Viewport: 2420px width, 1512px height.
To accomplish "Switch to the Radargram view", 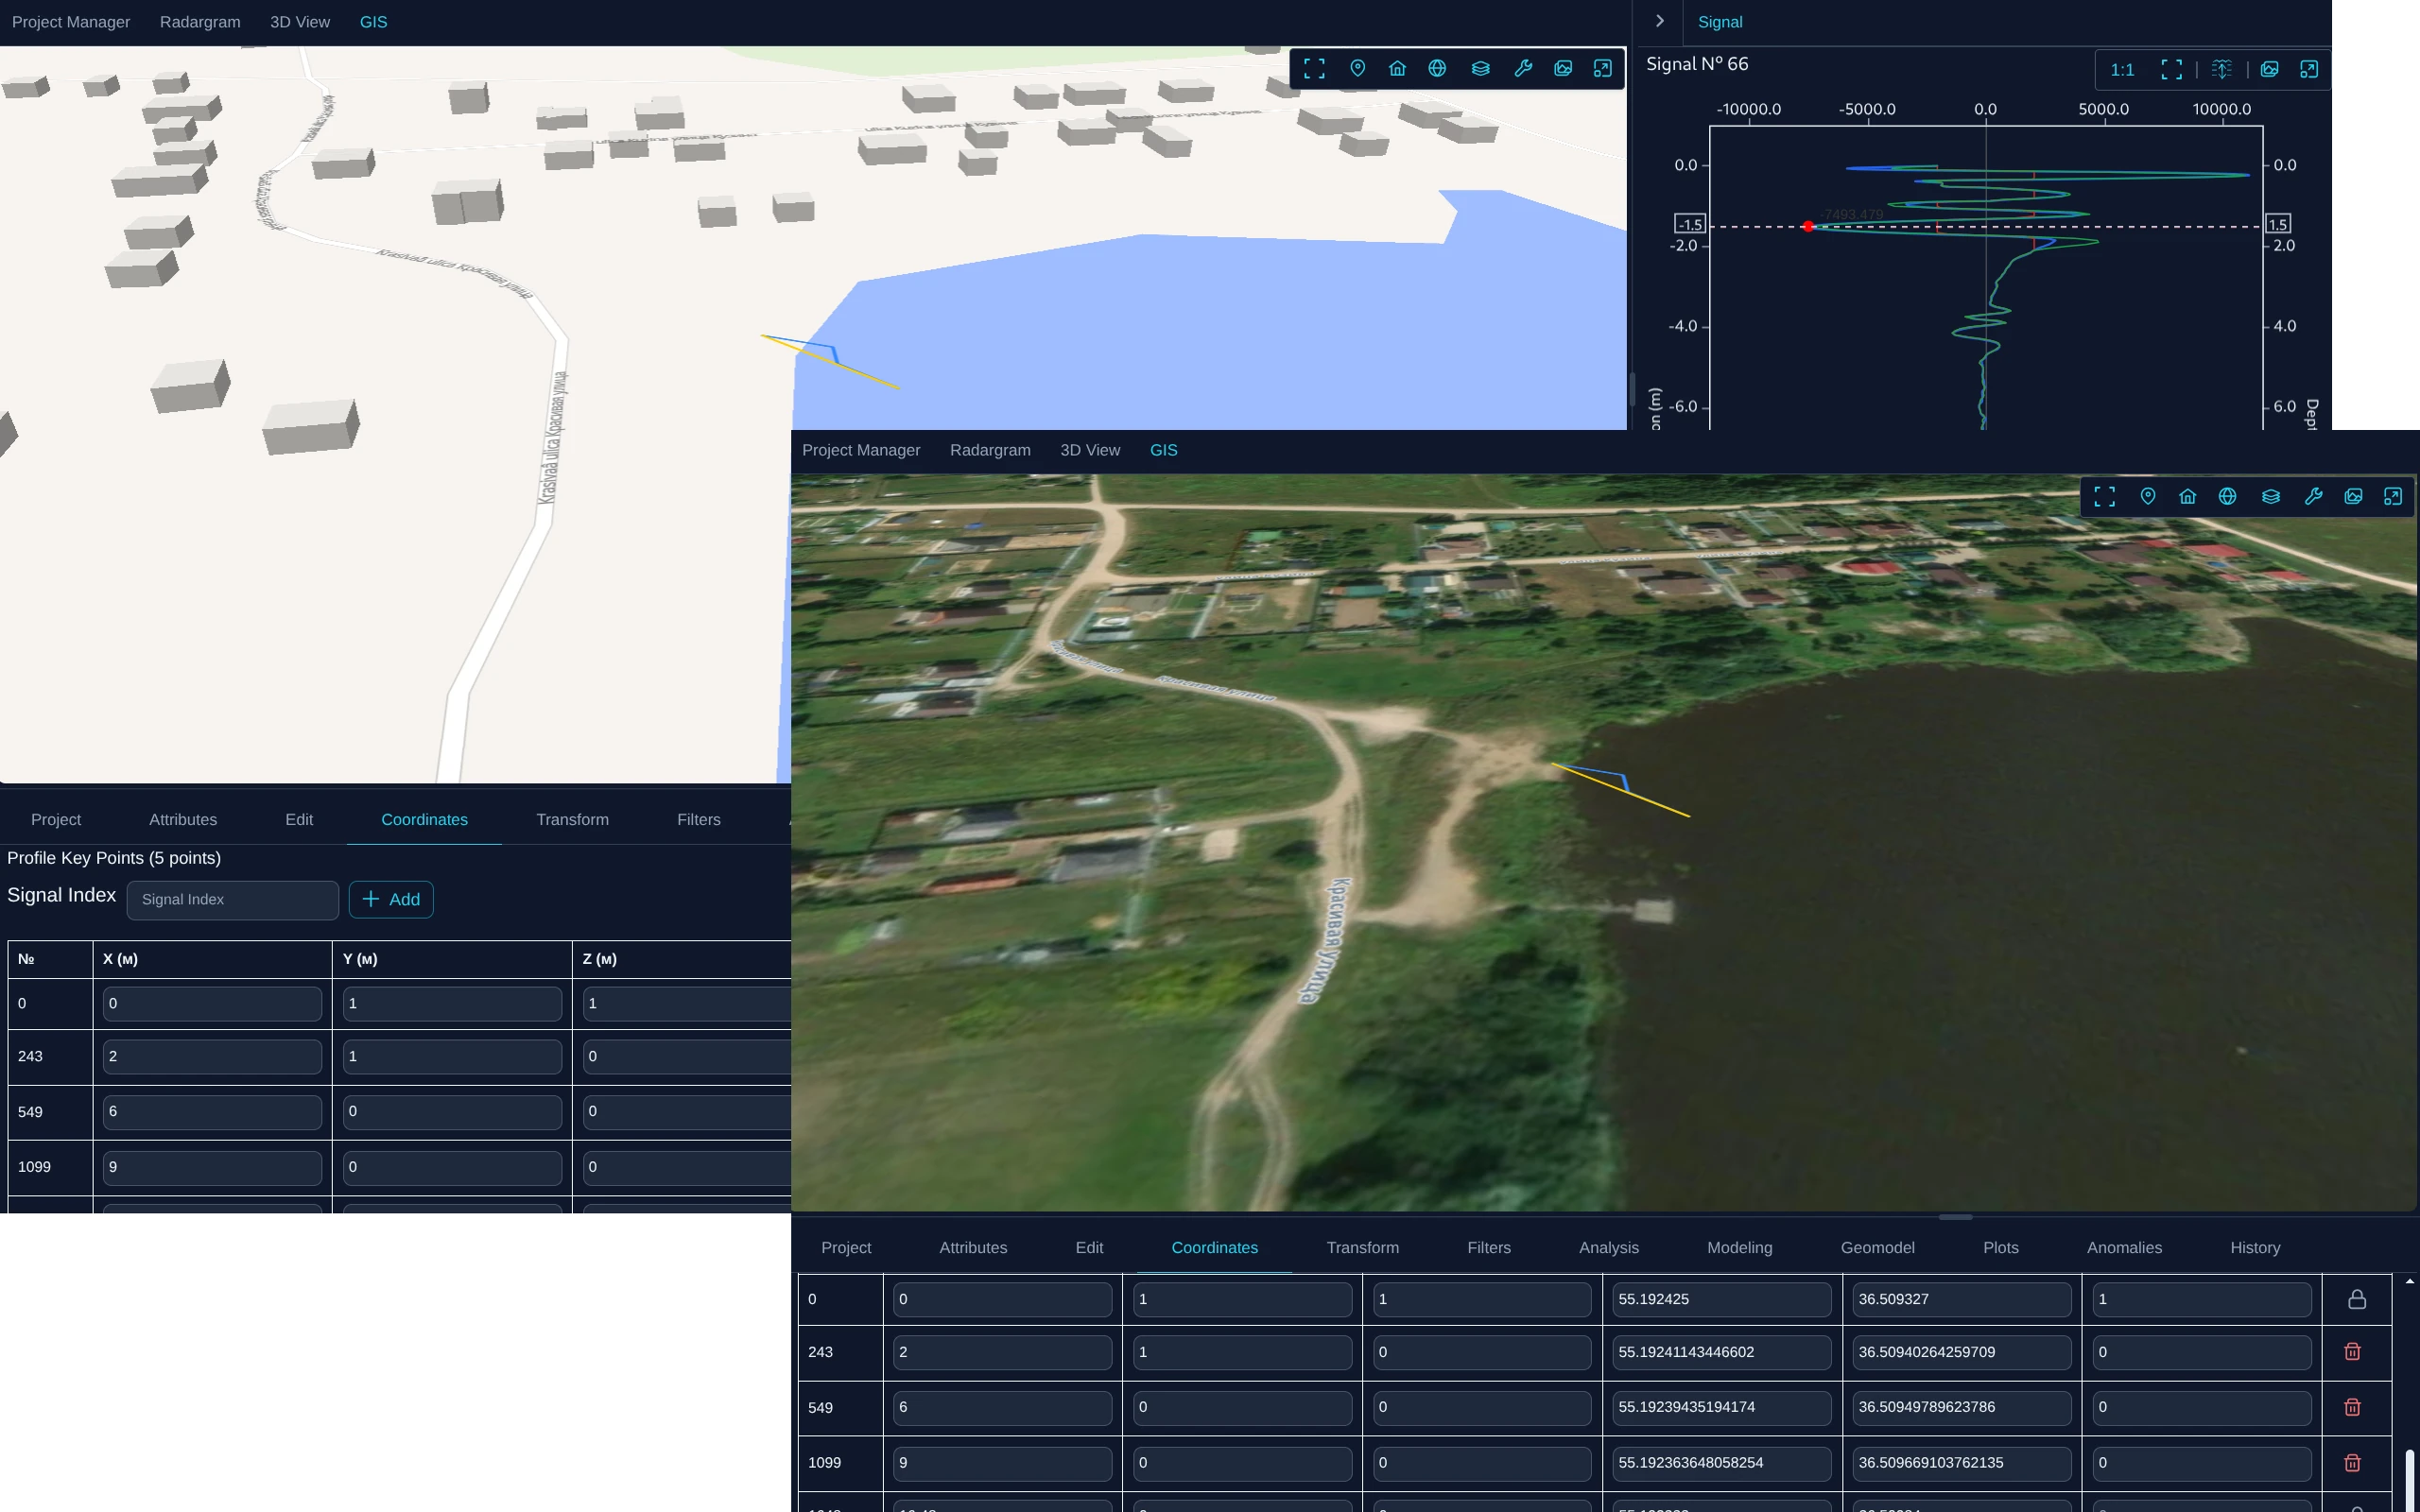I will click(x=200, y=22).
